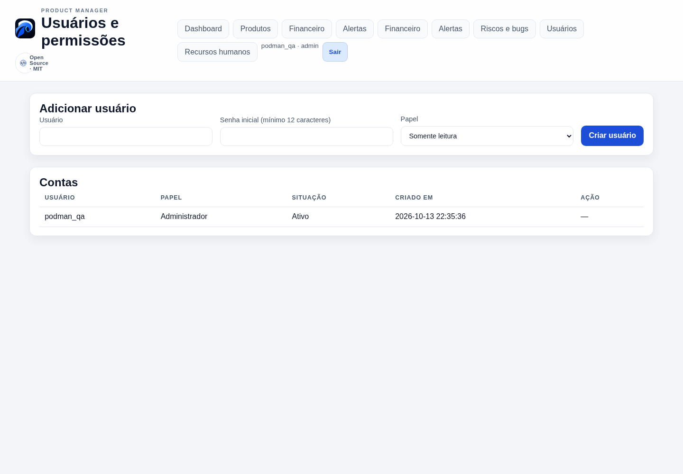
Task: Select the Administrador role cell
Action: coord(184,217)
